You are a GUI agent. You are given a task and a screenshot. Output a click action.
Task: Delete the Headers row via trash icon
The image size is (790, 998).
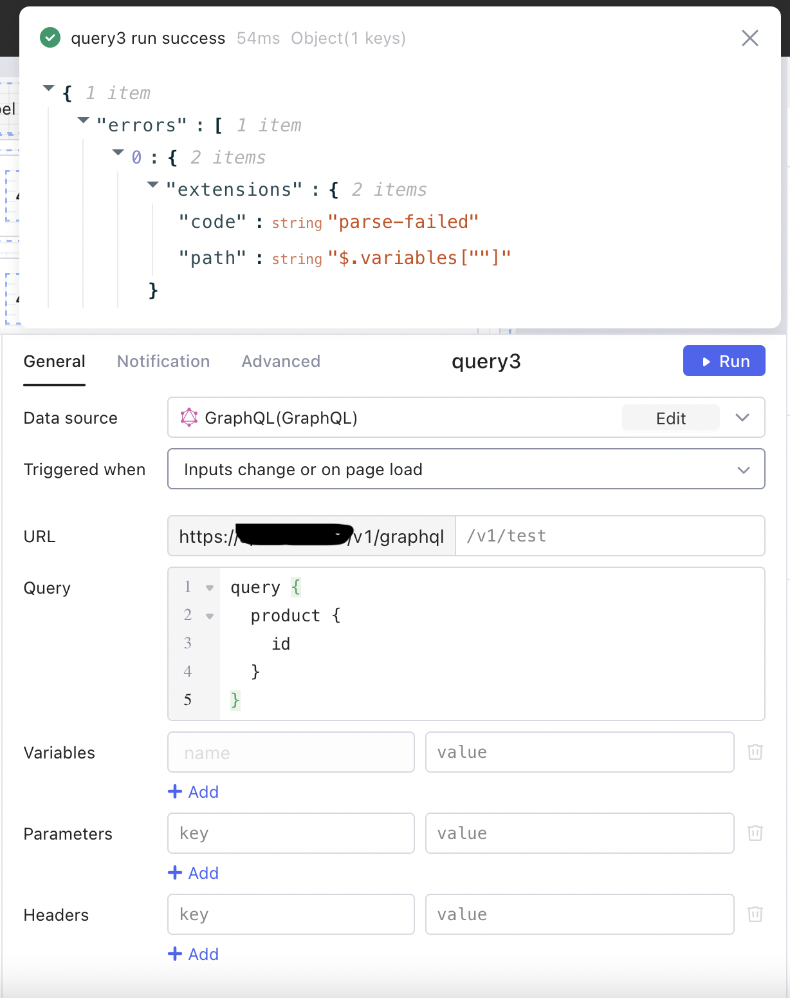pyautogui.click(x=755, y=914)
